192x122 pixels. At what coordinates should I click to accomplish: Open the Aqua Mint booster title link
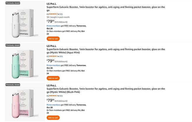[105, 49]
